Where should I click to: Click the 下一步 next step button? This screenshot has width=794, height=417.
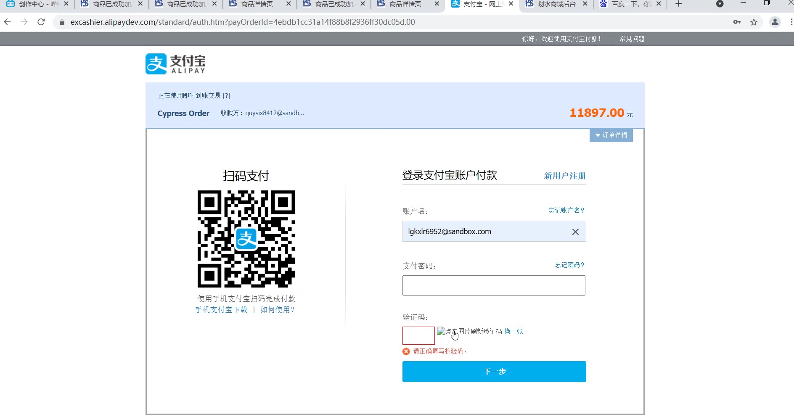[x=494, y=372]
